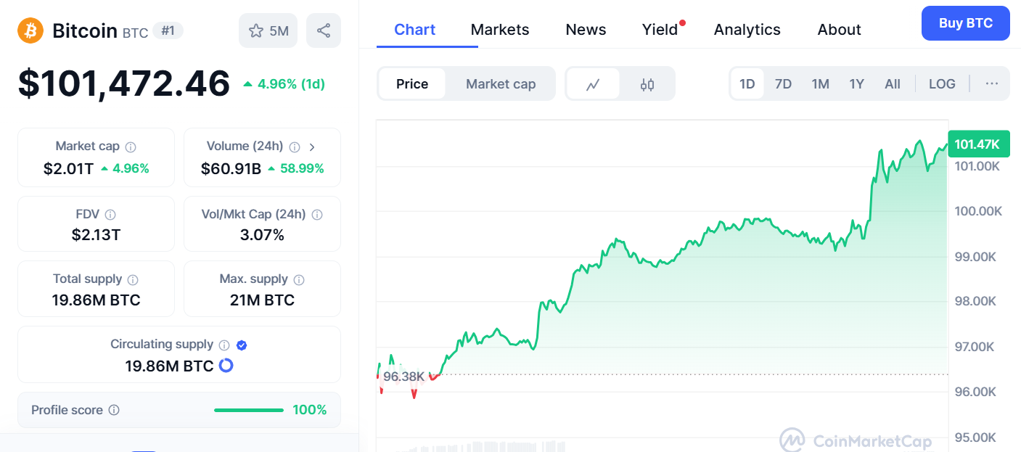Click the Market cap info icon
1021x452 pixels.
pyautogui.click(x=131, y=147)
